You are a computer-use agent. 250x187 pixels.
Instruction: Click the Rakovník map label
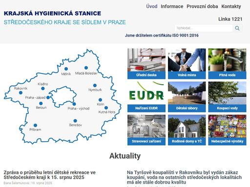(x=21, y=88)
